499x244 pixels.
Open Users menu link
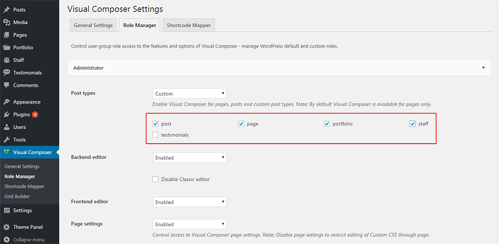point(19,127)
